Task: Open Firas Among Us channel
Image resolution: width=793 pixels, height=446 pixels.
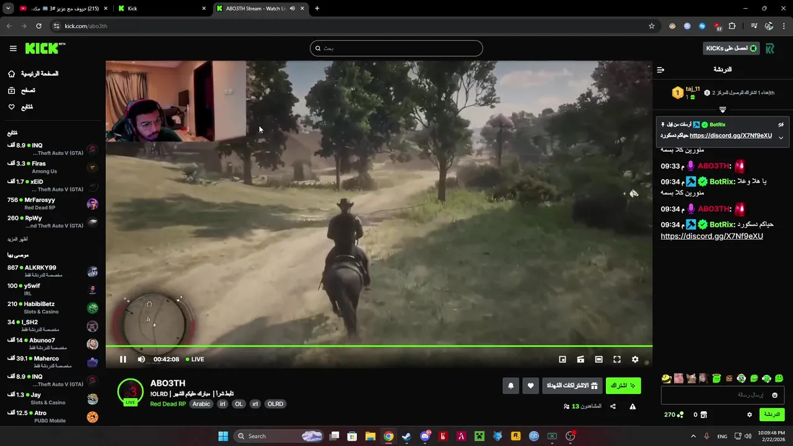Action: [52, 167]
